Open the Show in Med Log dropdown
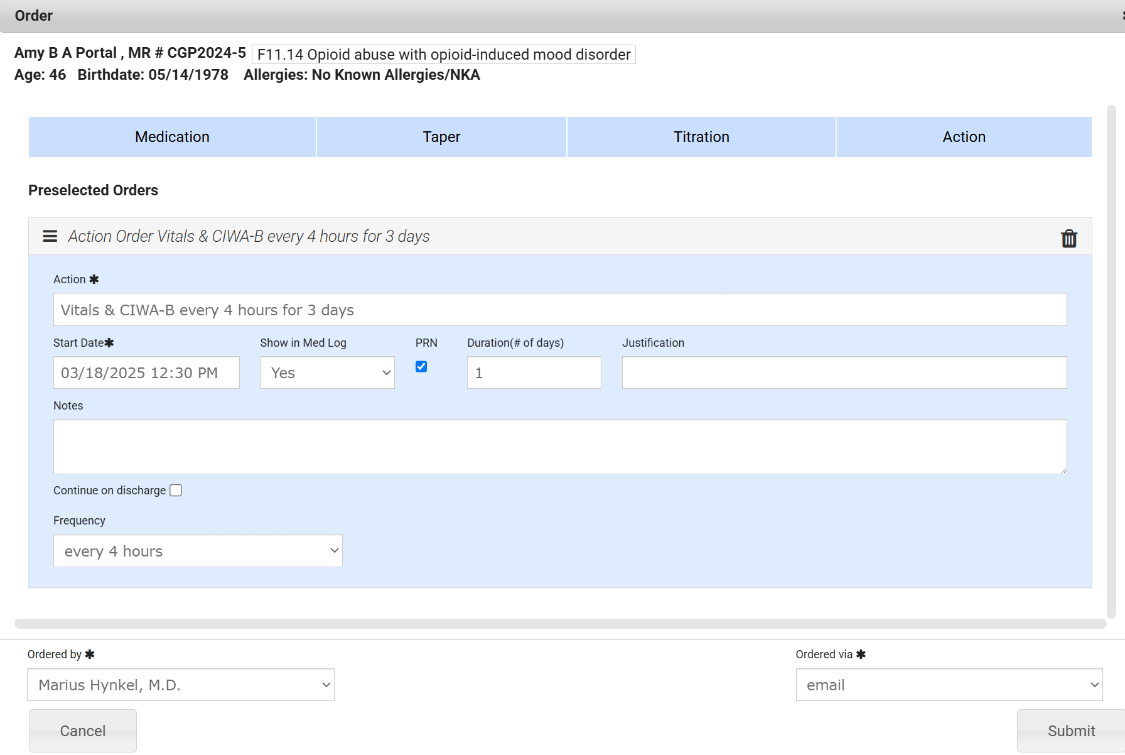 click(327, 373)
